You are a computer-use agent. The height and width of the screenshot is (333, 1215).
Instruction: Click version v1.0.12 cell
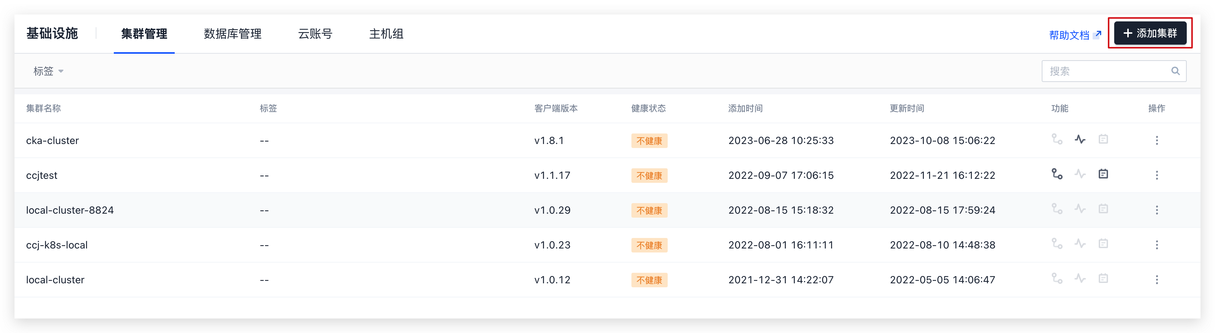(x=552, y=280)
